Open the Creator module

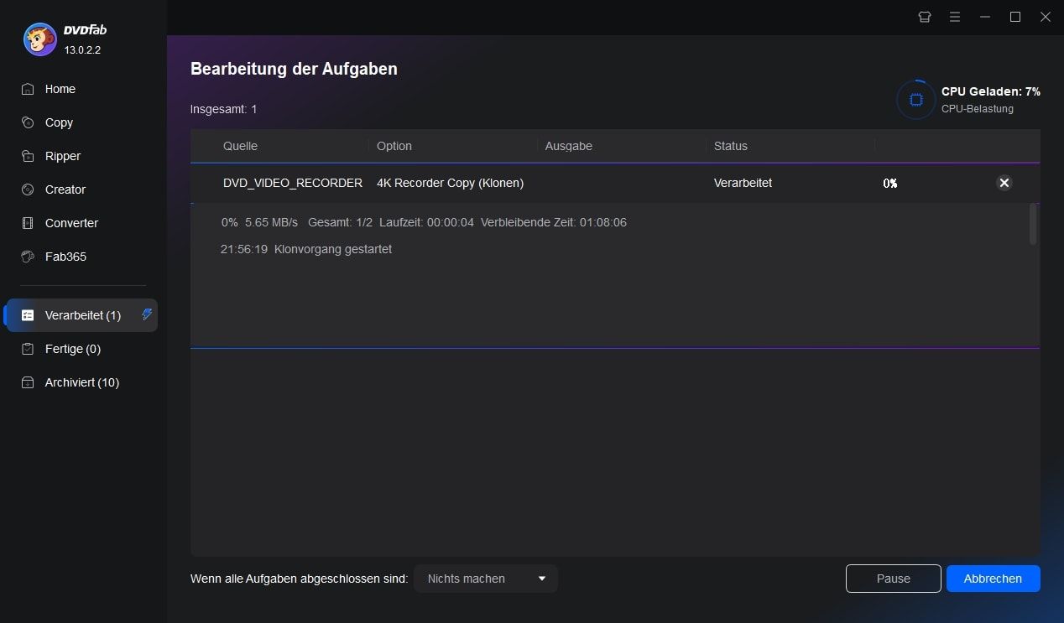(x=65, y=189)
